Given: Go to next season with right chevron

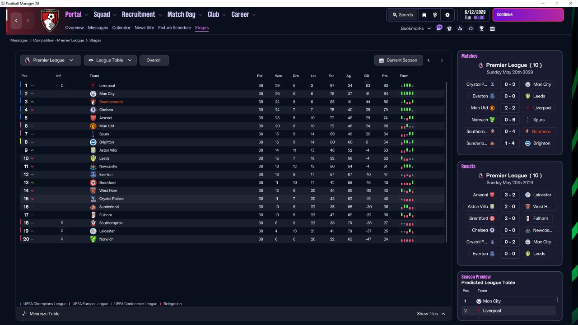Looking at the screenshot, I should click(x=442, y=60).
